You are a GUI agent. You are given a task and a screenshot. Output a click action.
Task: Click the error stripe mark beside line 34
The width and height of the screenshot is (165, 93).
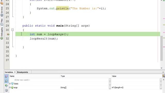(164, 47)
